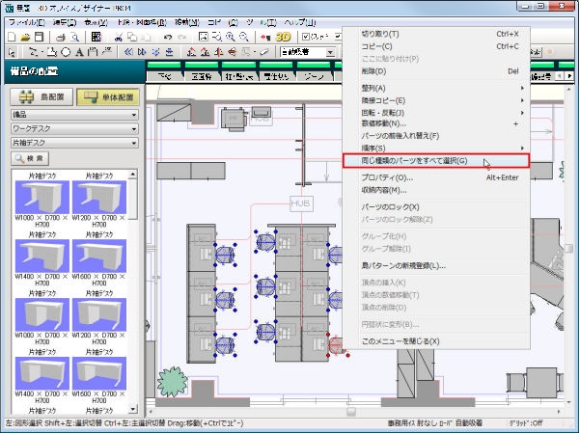This screenshot has width=580, height=433.
Task: Click このメニューを閉じる(X) to close menu
Action: pyautogui.click(x=400, y=341)
